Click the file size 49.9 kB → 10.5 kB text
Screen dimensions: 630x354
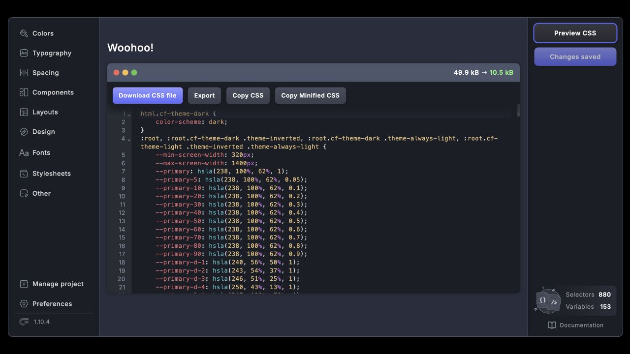pos(483,72)
